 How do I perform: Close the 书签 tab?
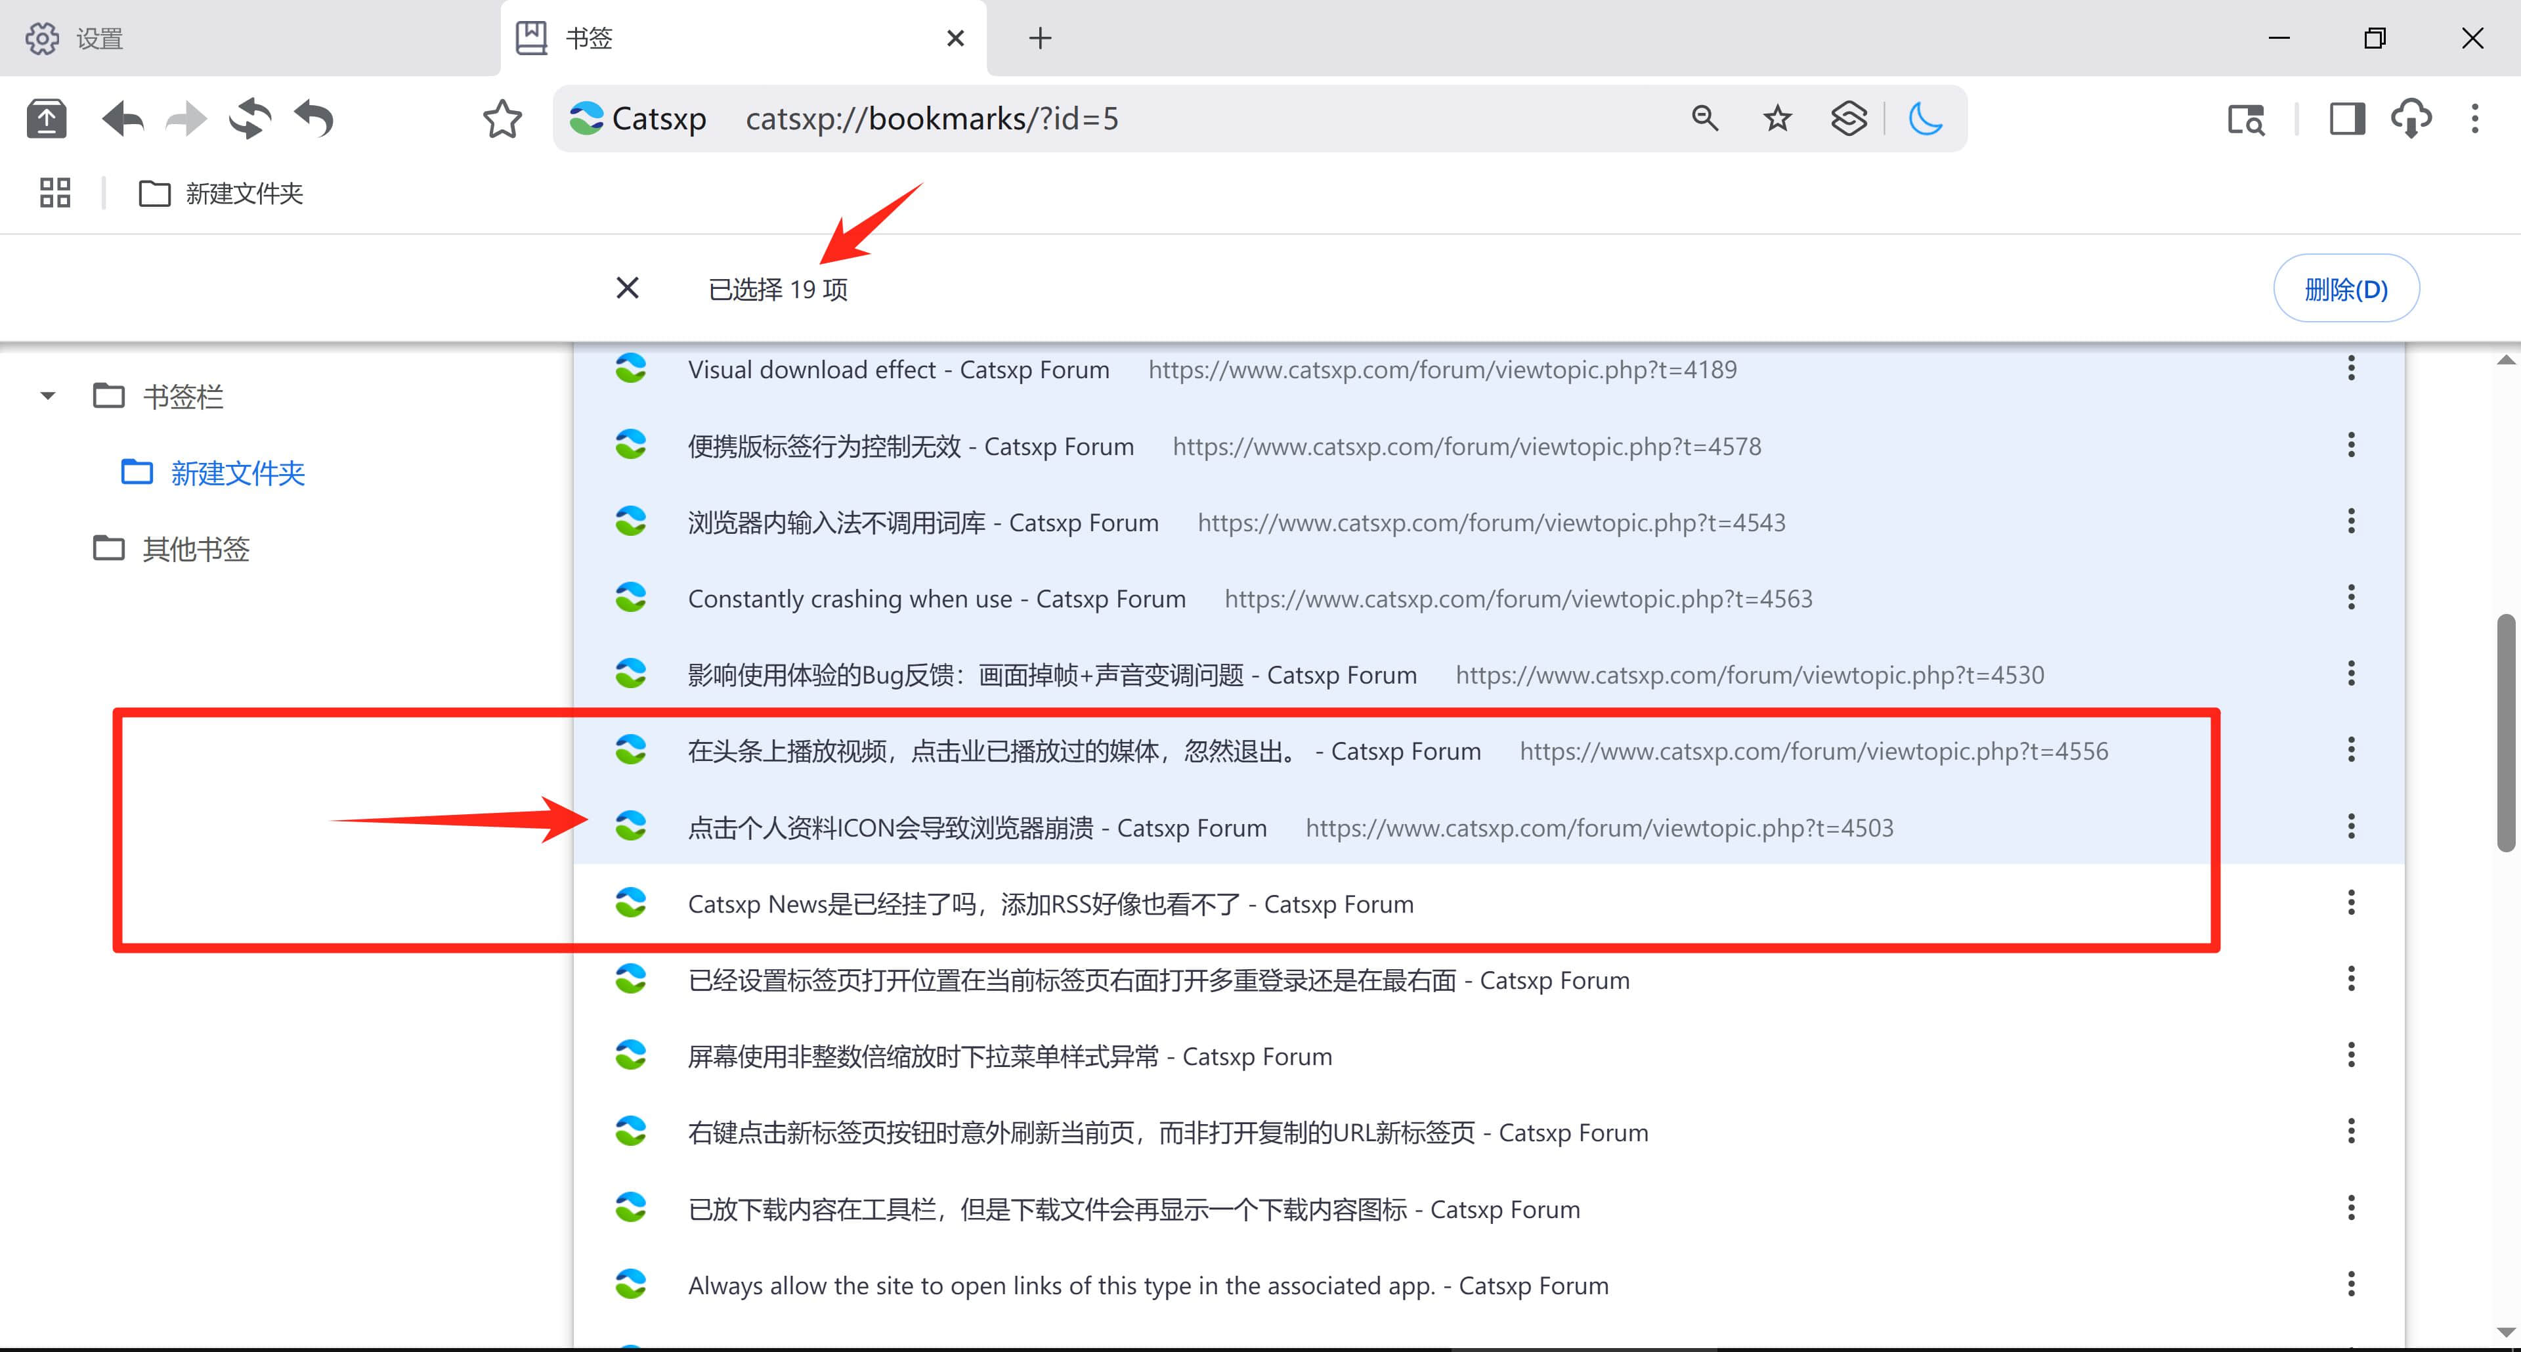point(956,38)
